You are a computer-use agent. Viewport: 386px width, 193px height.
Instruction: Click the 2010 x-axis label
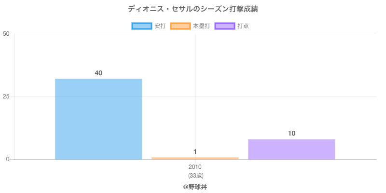[x=195, y=167]
